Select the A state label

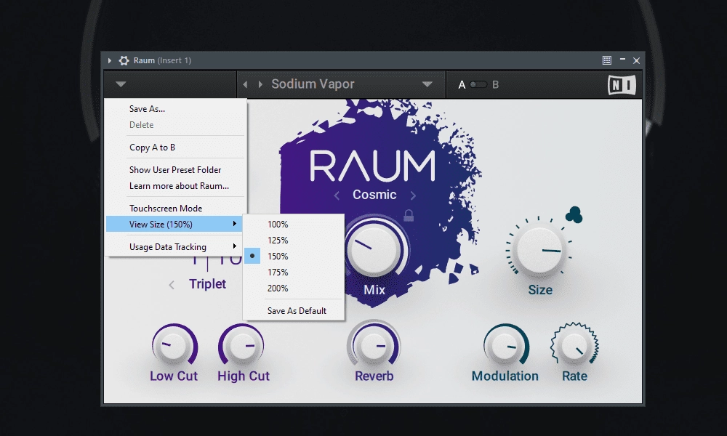[462, 85]
